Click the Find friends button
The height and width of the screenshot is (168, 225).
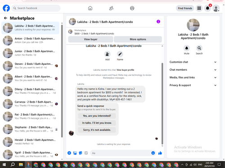(x=185, y=8)
